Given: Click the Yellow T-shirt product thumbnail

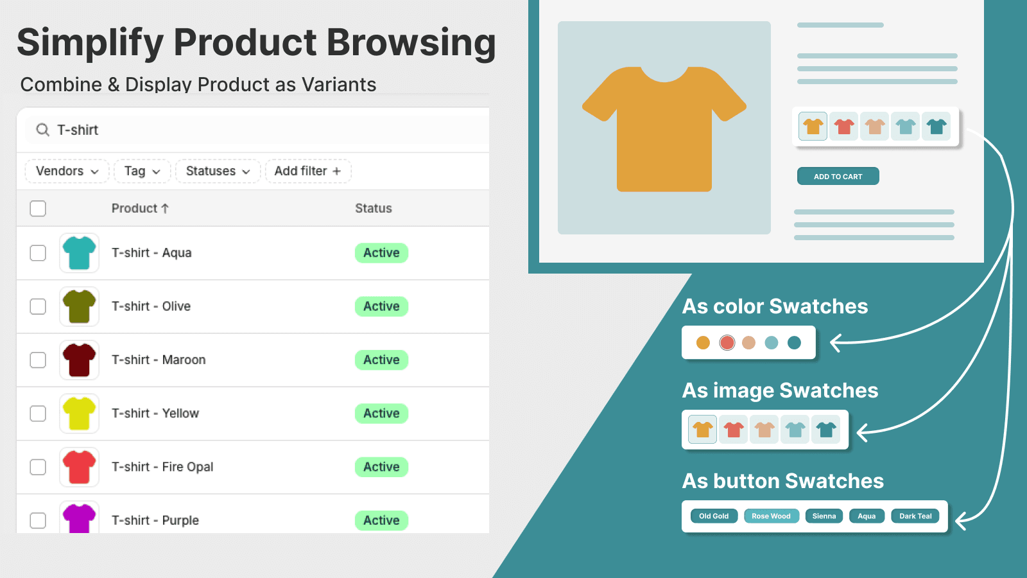Looking at the screenshot, I should point(80,414).
